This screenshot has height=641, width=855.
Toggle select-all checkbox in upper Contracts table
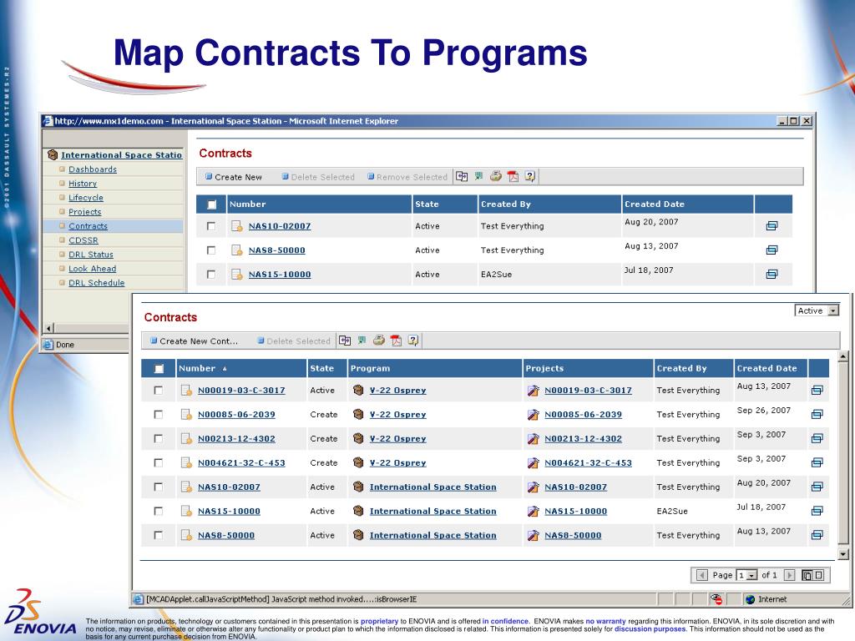[x=211, y=204]
